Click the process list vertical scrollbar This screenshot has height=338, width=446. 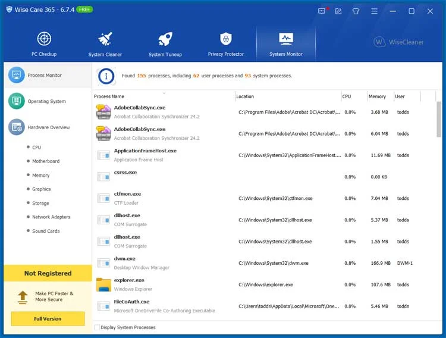pyautogui.click(x=439, y=120)
